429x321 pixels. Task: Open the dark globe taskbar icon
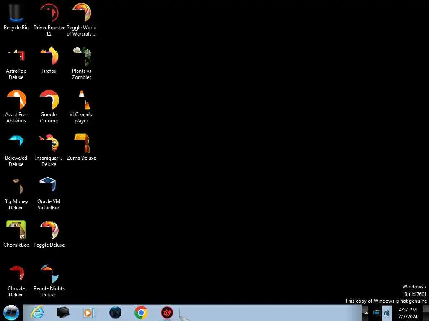pyautogui.click(x=115, y=313)
